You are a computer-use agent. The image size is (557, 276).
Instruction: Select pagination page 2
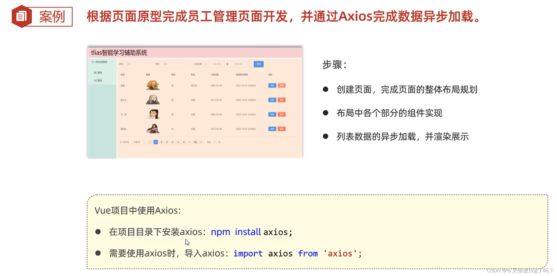click(161, 142)
